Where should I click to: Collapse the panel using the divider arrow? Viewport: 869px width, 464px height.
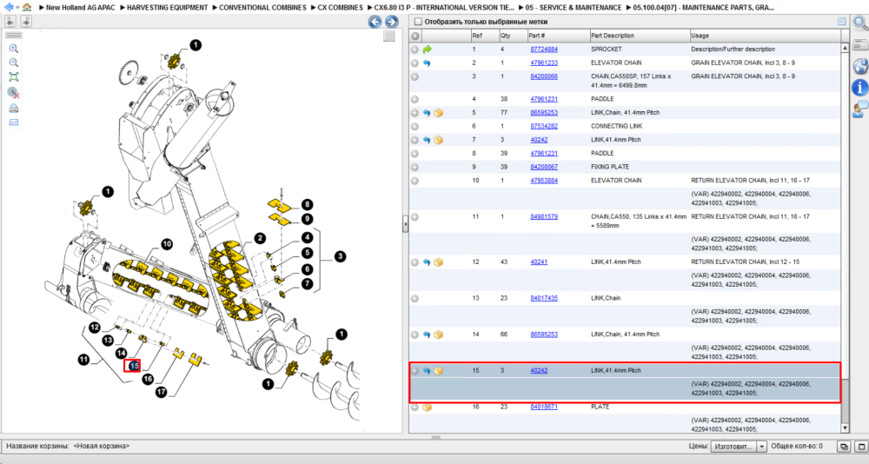pyautogui.click(x=405, y=224)
